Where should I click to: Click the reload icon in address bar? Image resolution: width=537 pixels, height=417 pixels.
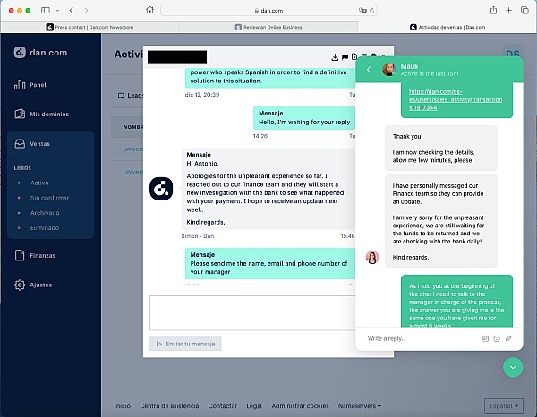coord(371,11)
